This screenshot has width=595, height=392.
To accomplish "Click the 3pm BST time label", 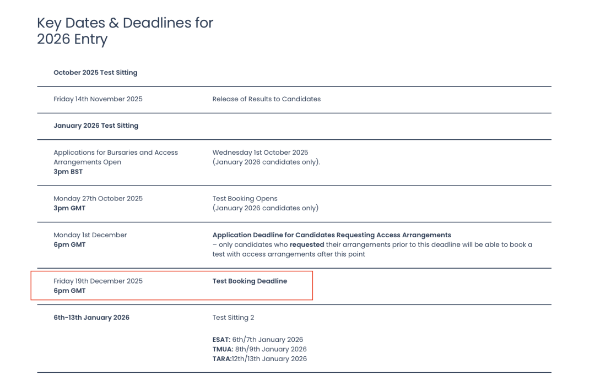I will point(68,172).
